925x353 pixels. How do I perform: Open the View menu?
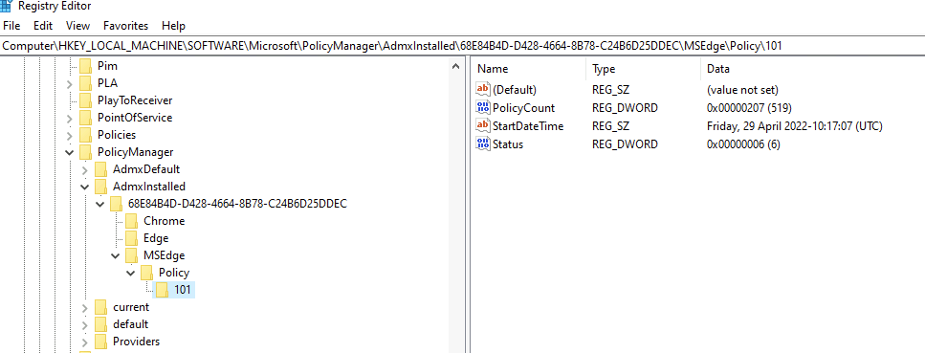tap(77, 26)
